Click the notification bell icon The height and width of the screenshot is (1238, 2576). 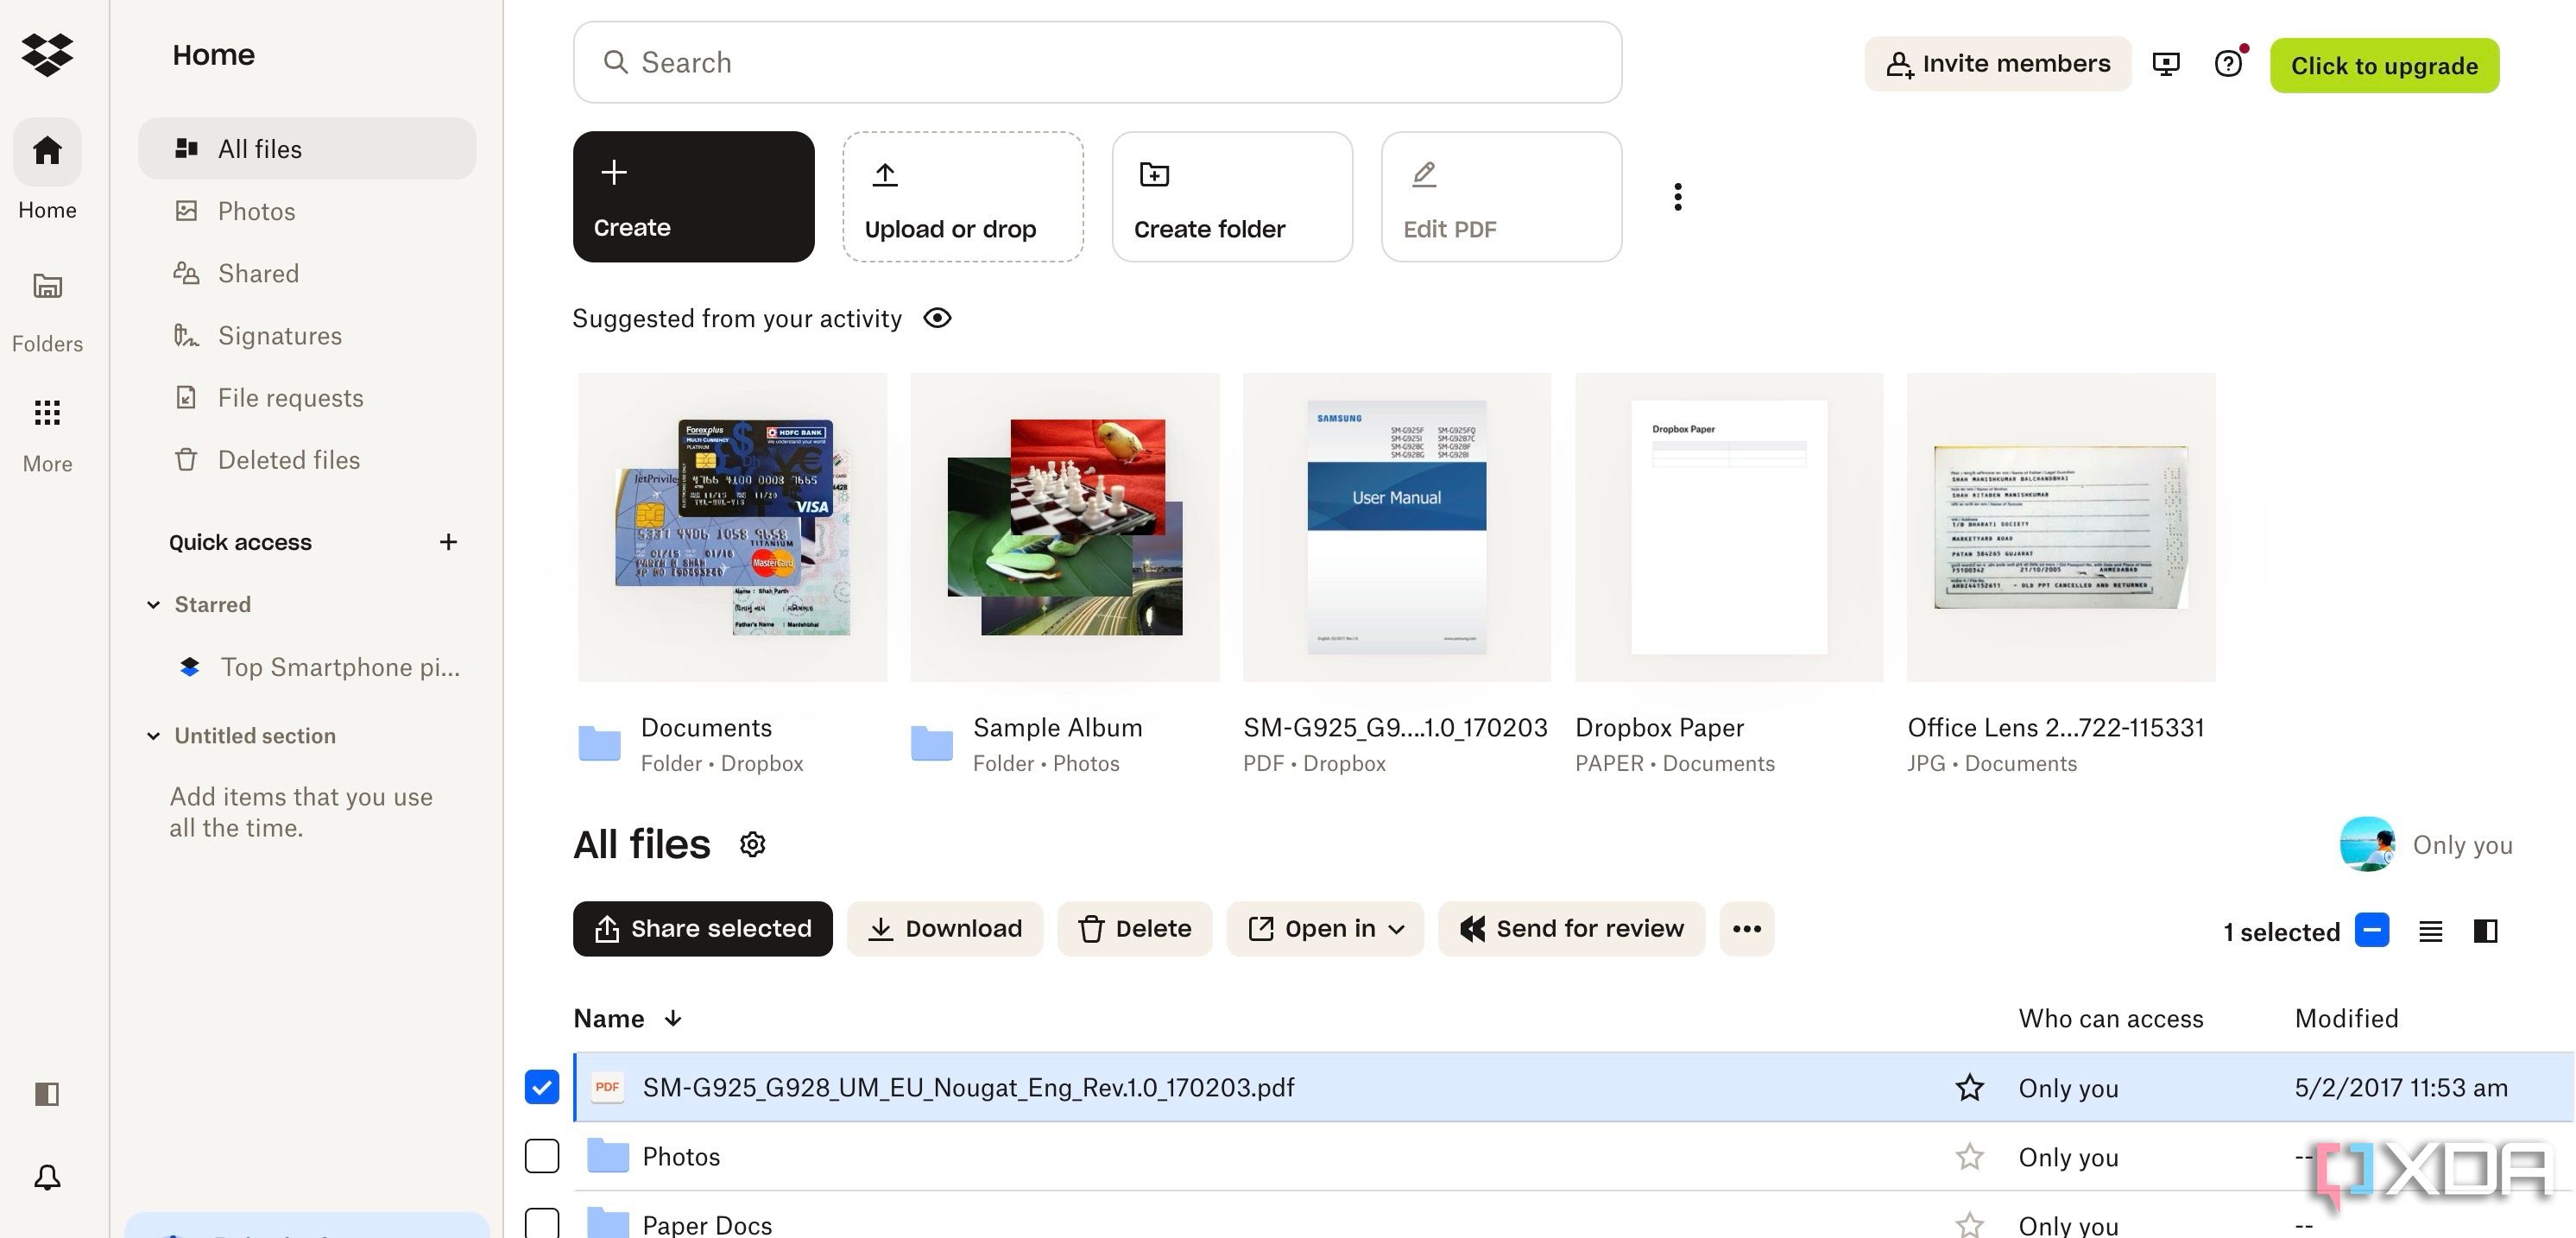point(44,1176)
